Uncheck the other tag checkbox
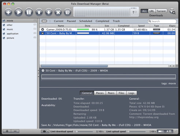Screen dimensions: 180x136 [x=4, y=25]
